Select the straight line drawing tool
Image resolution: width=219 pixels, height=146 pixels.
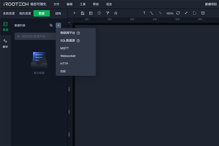tap(160, 13)
